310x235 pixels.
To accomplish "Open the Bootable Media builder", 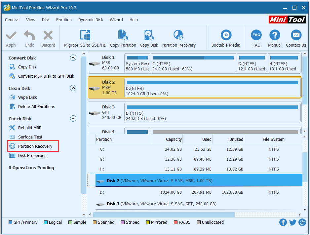I will click(226, 35).
